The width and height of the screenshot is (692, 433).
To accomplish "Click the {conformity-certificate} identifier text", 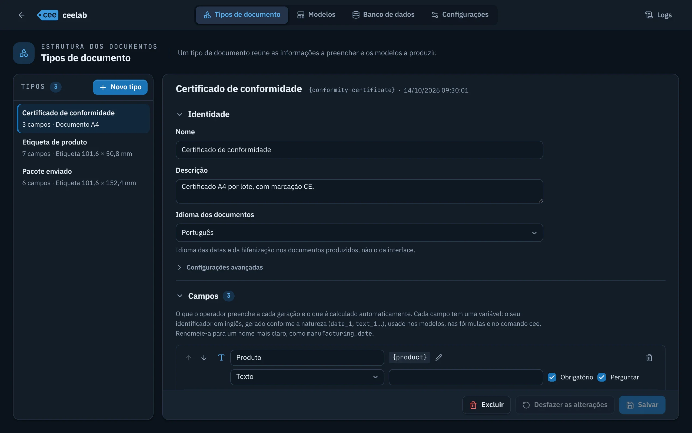I will coord(352,90).
